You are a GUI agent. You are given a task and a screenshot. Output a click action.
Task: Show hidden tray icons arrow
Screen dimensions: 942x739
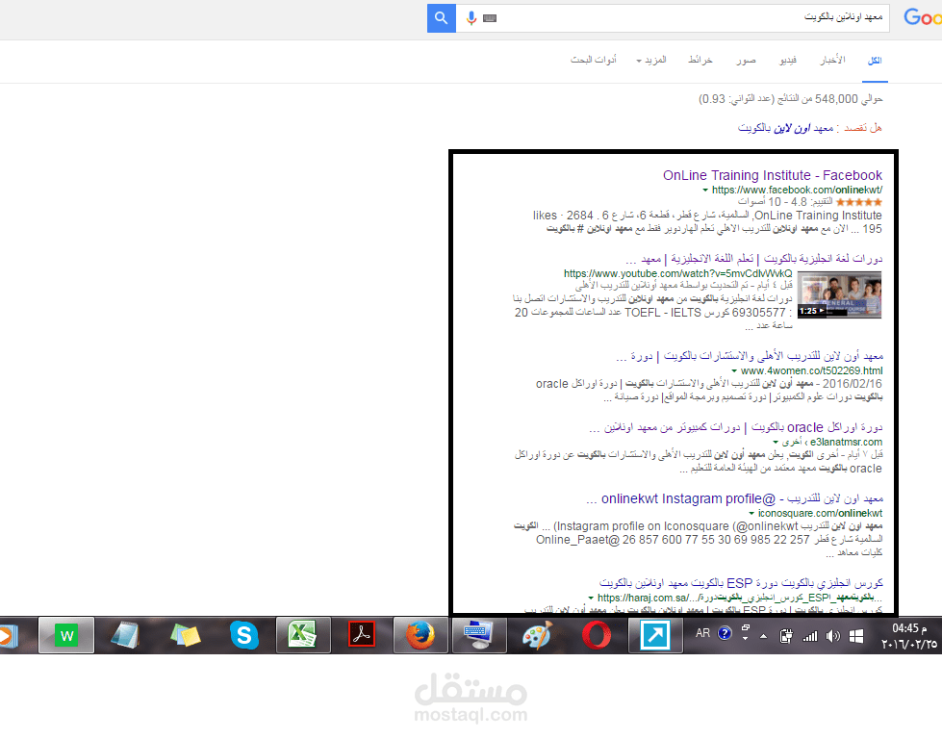click(x=763, y=636)
